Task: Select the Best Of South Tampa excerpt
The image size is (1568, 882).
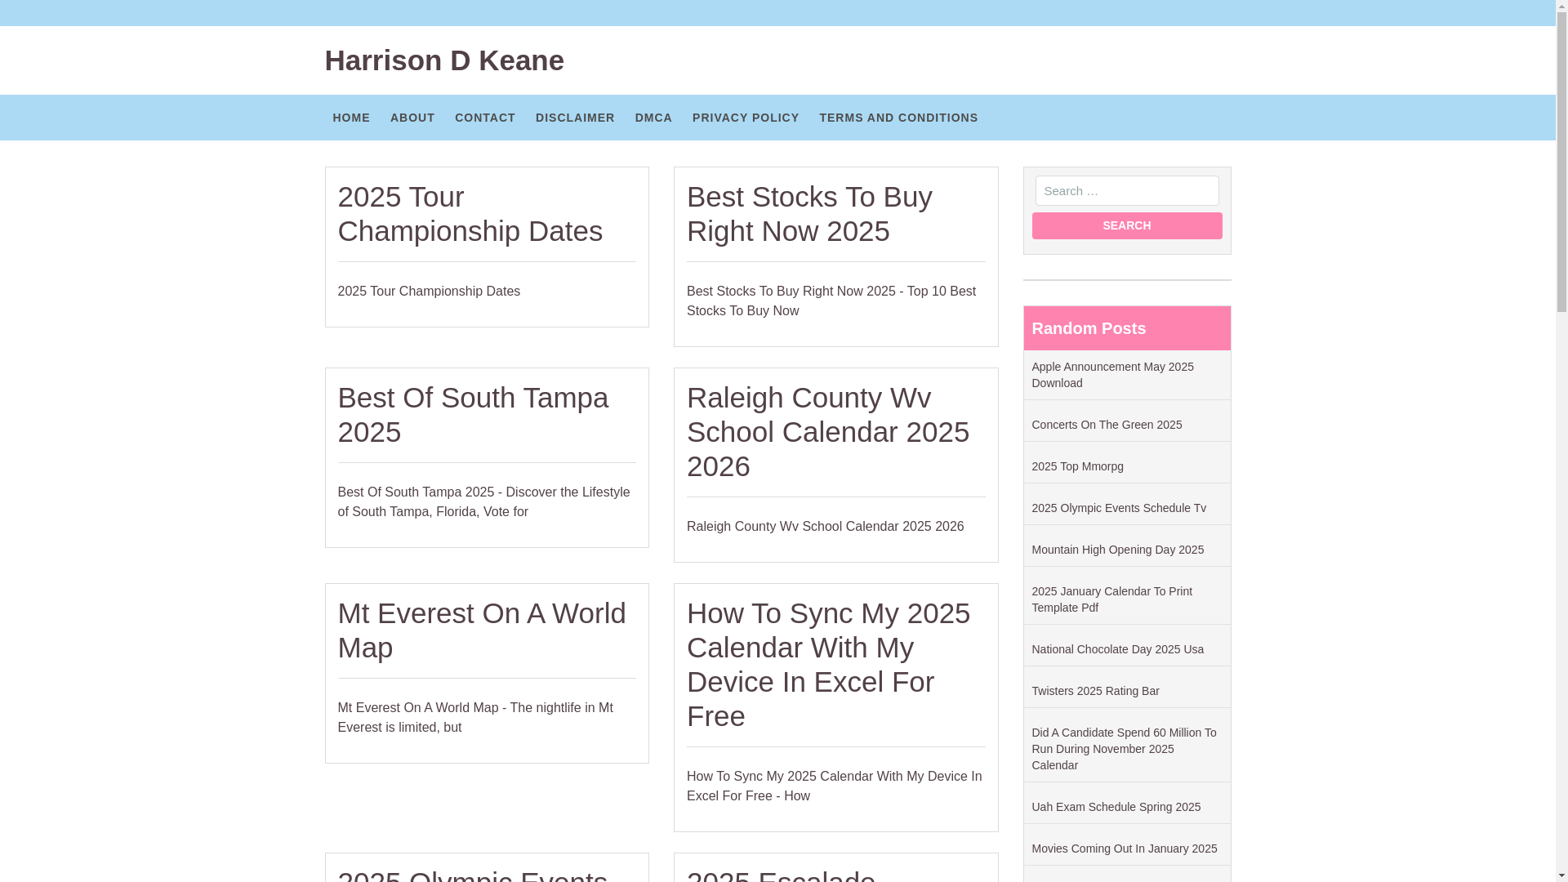Action: [483, 502]
